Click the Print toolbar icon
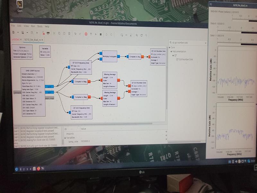 point(48,33)
